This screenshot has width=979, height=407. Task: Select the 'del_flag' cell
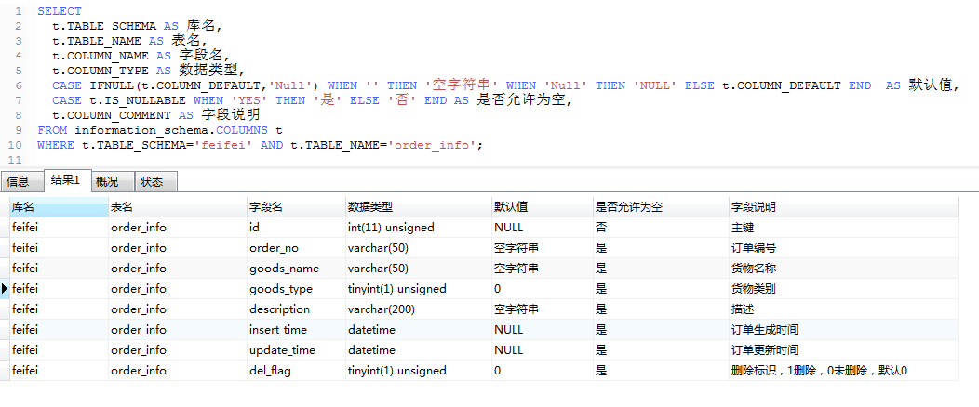tap(296, 371)
